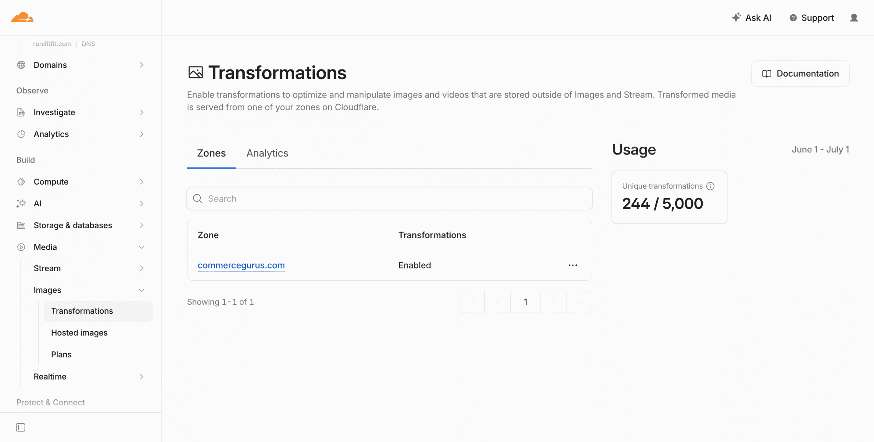The height and width of the screenshot is (442, 874).
Task: Switch to the Analytics tab
Action: (x=267, y=153)
